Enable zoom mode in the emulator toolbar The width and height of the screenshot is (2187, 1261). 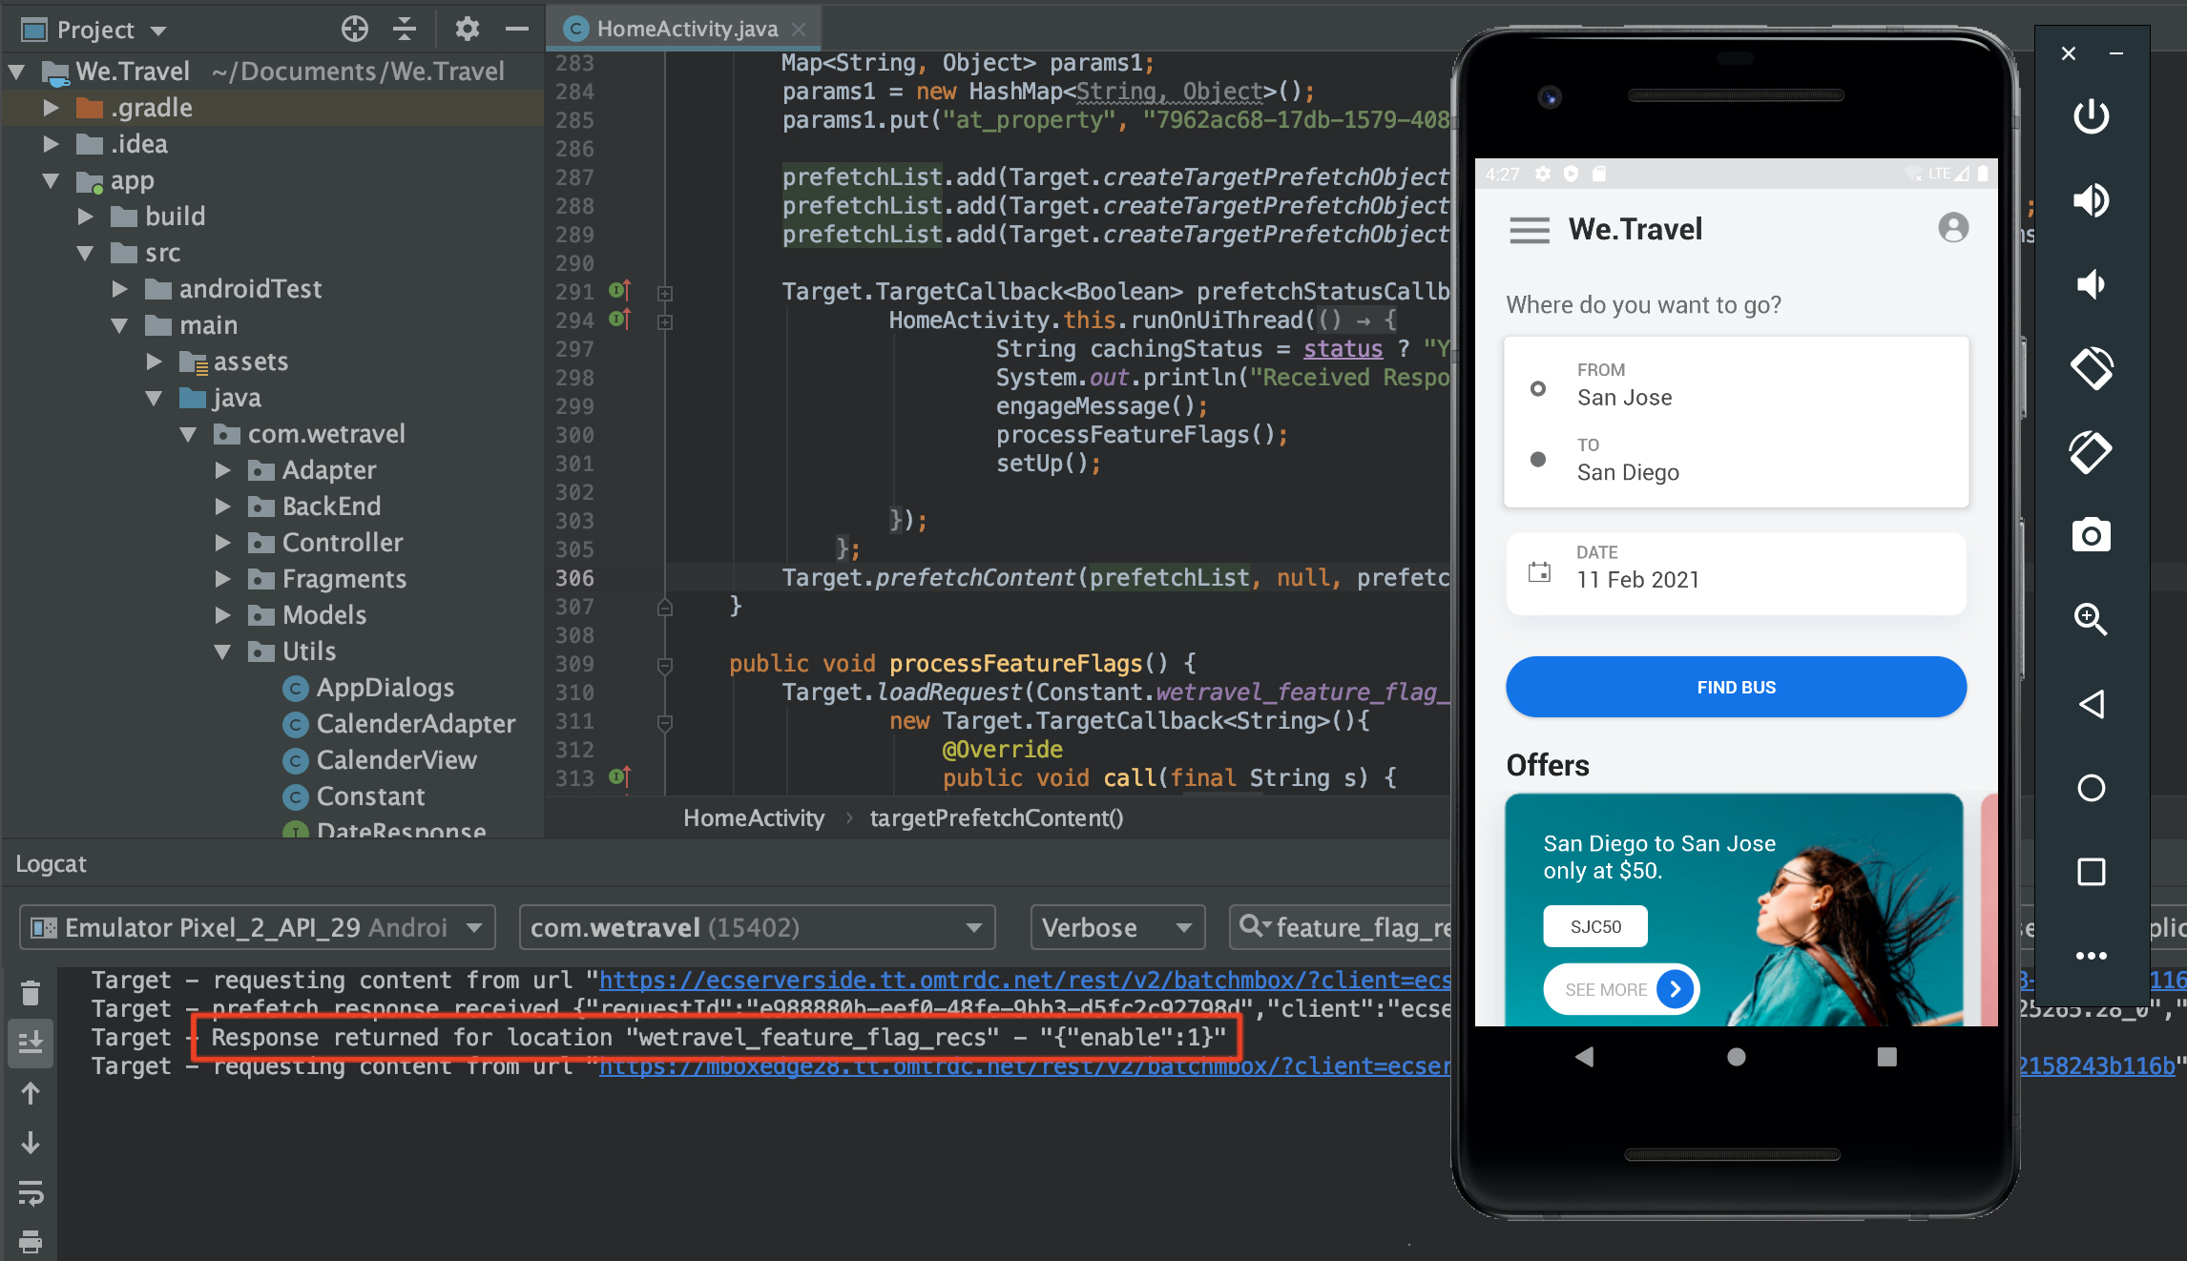point(2091,619)
